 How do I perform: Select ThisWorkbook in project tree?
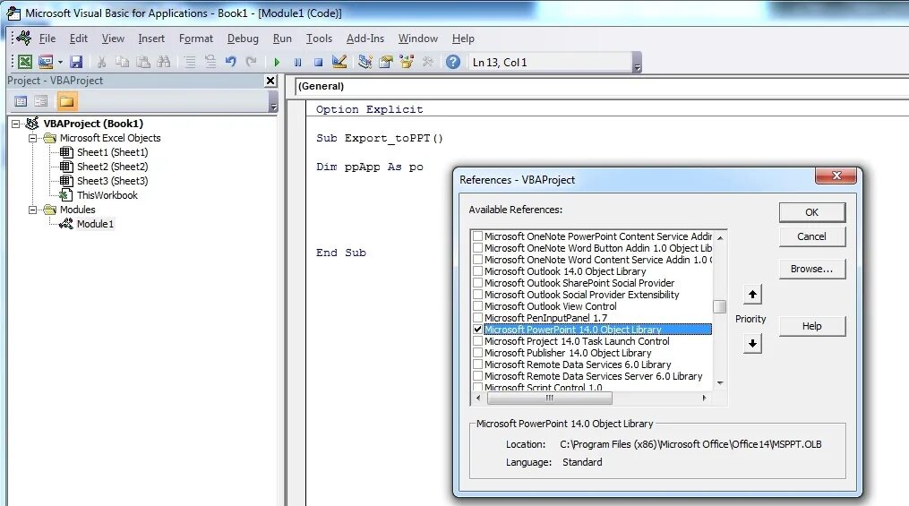(107, 195)
